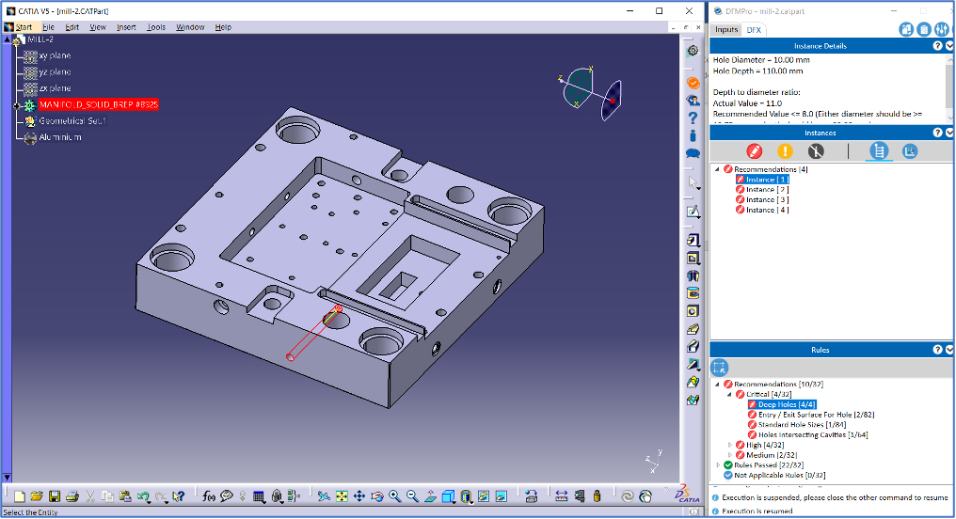This screenshot has width=956, height=519.
Task: Collapse the Rules Recommendations [10/32] node
Action: (718, 385)
